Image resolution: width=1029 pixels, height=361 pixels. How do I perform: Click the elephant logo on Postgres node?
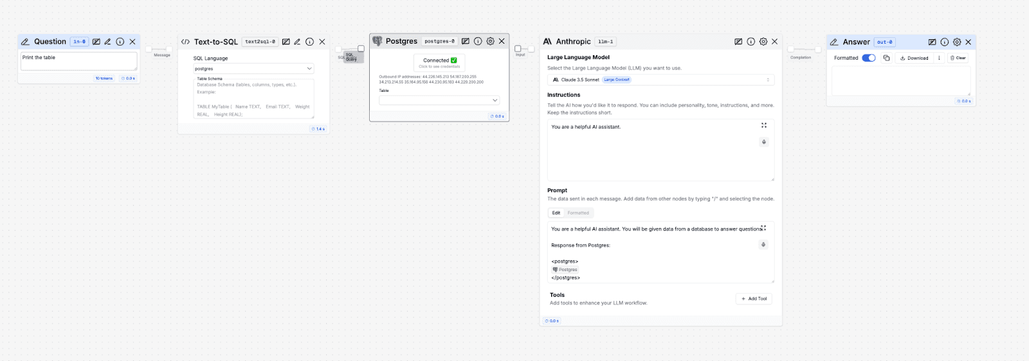click(x=378, y=41)
